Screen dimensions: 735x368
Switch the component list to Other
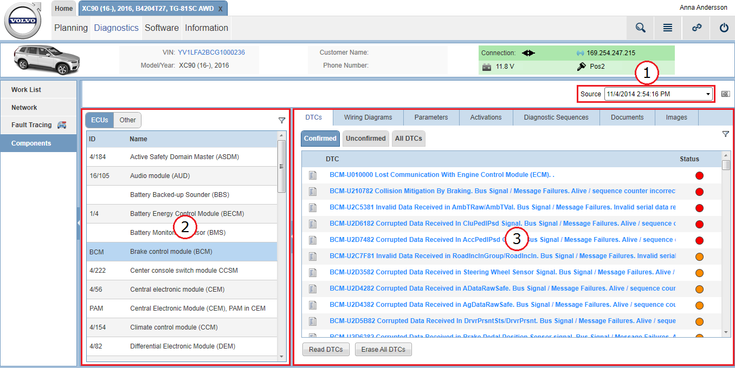tap(128, 120)
